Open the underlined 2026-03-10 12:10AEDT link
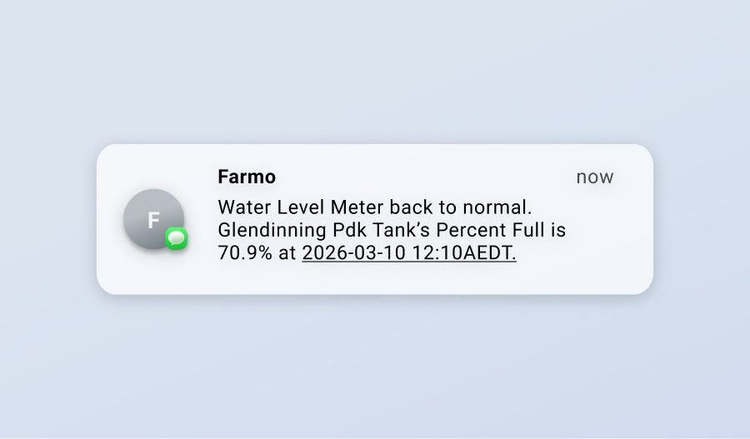The image size is (750, 439). click(408, 253)
